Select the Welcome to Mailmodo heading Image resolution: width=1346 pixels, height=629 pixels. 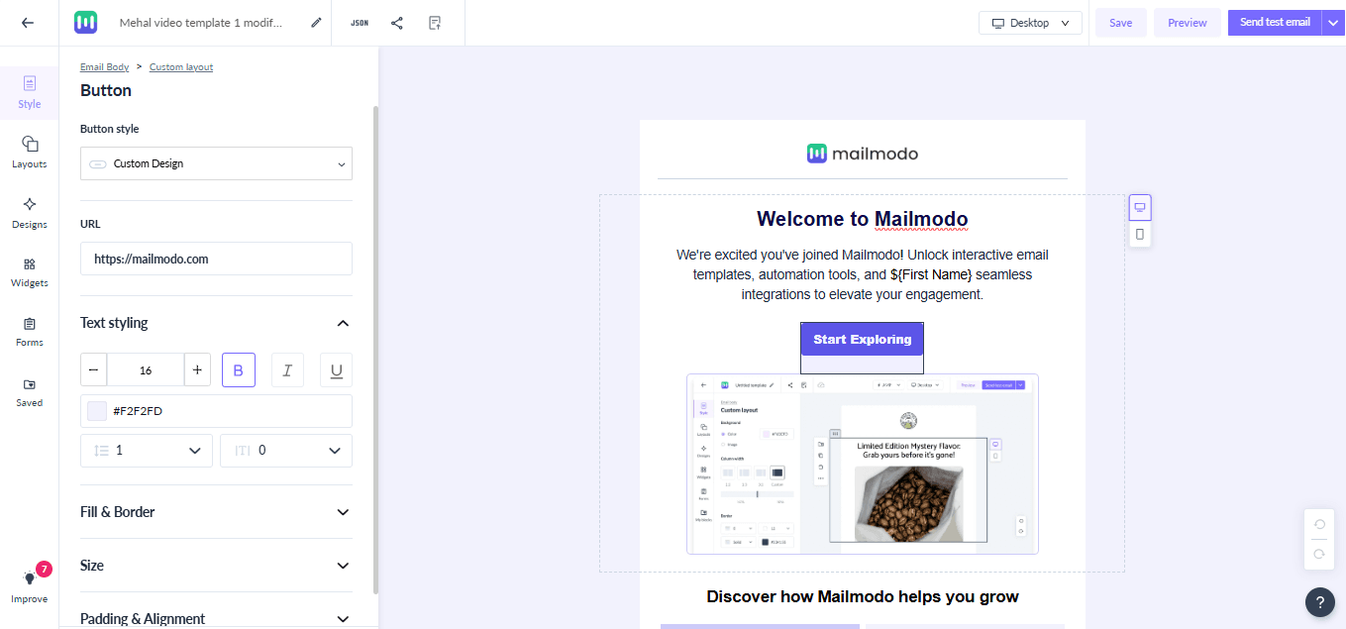(x=863, y=219)
